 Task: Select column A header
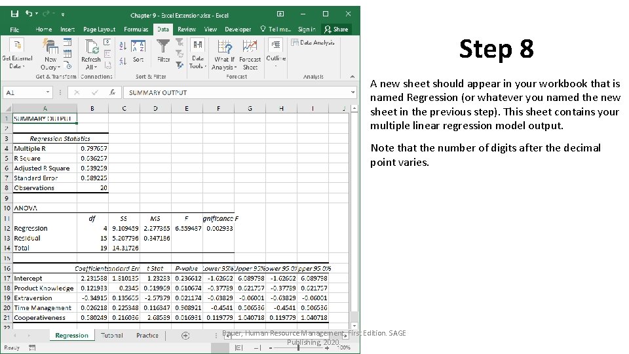[45, 108]
